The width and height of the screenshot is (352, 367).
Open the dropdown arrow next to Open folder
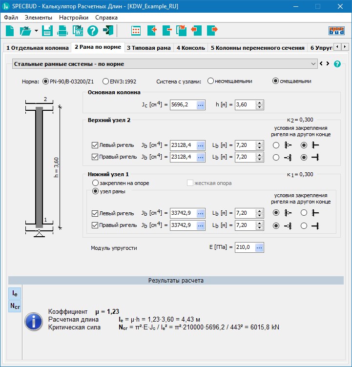(36, 31)
